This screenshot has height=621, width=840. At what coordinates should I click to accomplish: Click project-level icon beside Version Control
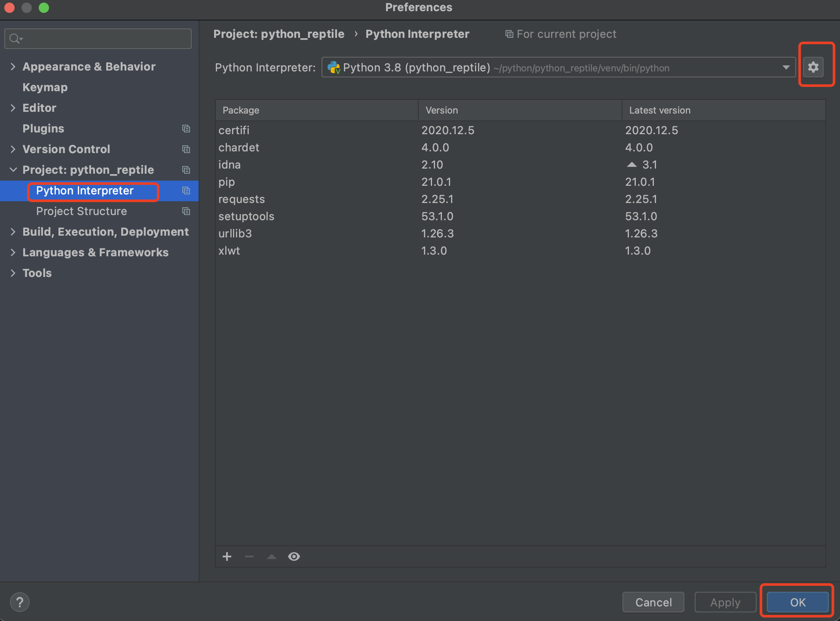(x=186, y=149)
